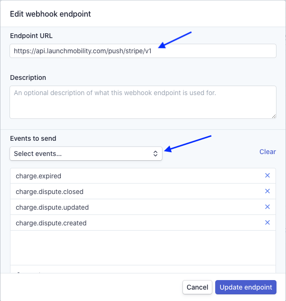Delete charge.dispute.updated from the events list
The height and width of the screenshot is (301, 286).
(267, 207)
